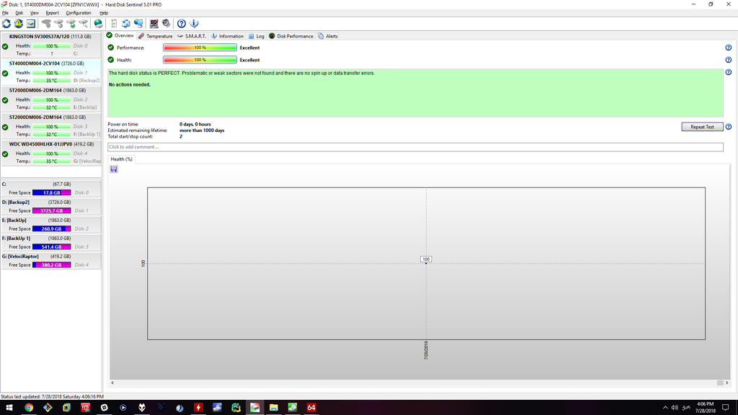Switch to the Log tab
This screenshot has height=415, width=738.
257,36
